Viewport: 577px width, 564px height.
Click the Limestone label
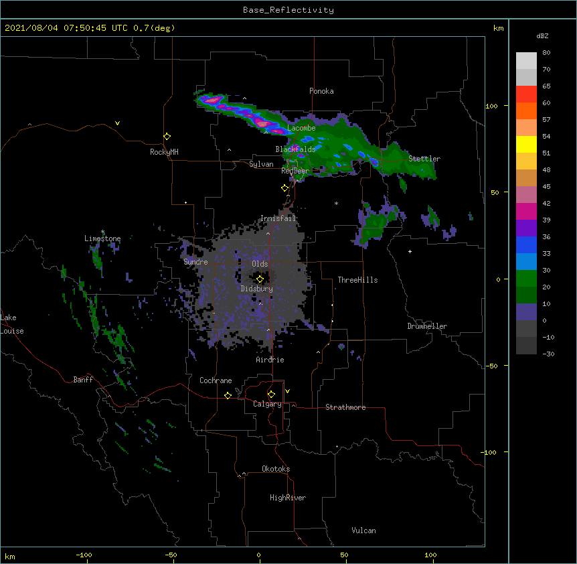click(x=102, y=238)
